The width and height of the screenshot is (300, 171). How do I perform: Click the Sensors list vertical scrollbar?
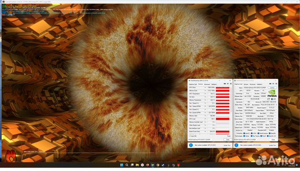[231, 99]
